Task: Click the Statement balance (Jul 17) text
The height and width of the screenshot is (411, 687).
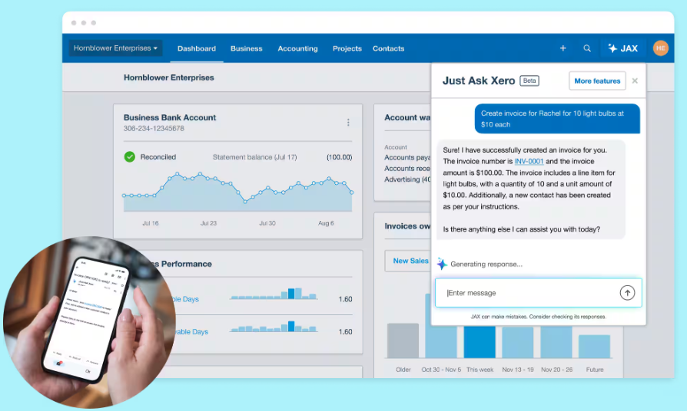Action: (x=254, y=157)
